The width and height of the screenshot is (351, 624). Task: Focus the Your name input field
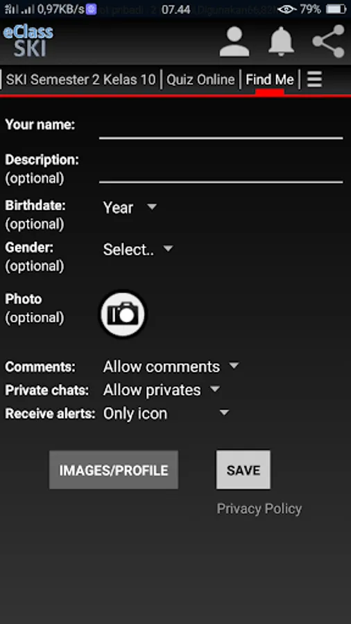[221, 128]
